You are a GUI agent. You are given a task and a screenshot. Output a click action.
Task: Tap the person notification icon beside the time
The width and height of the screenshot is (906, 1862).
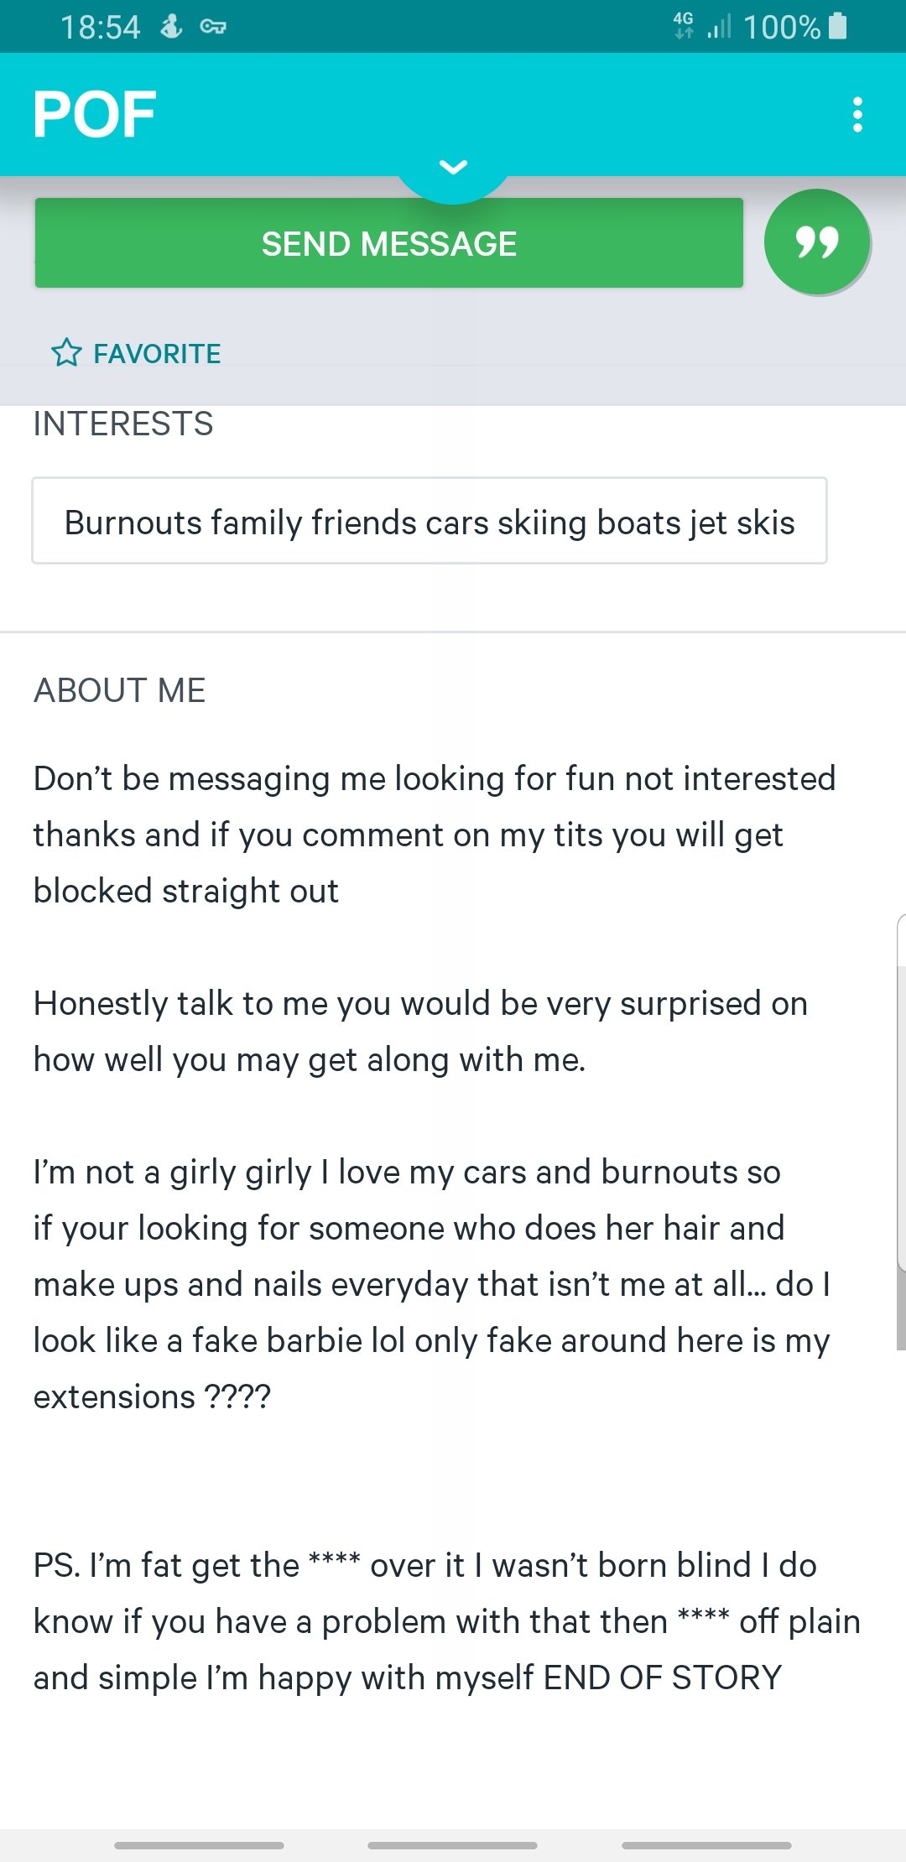(171, 26)
